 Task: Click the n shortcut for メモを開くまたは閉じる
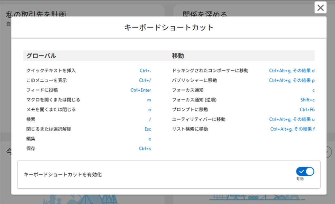pyautogui.click(x=150, y=110)
